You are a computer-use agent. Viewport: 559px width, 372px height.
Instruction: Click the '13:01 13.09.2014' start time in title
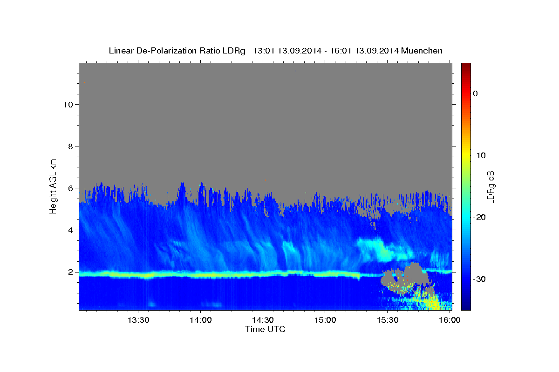coord(286,51)
